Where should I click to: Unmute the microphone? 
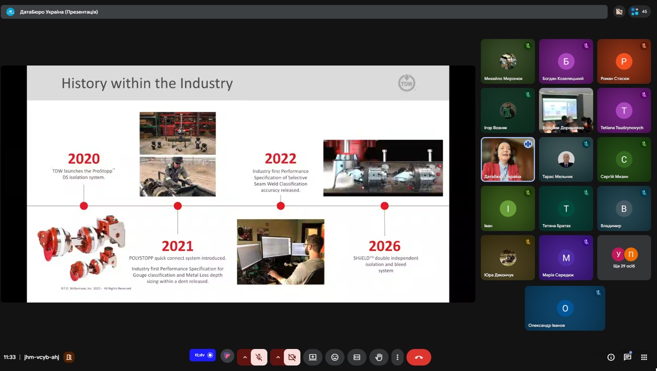259,357
